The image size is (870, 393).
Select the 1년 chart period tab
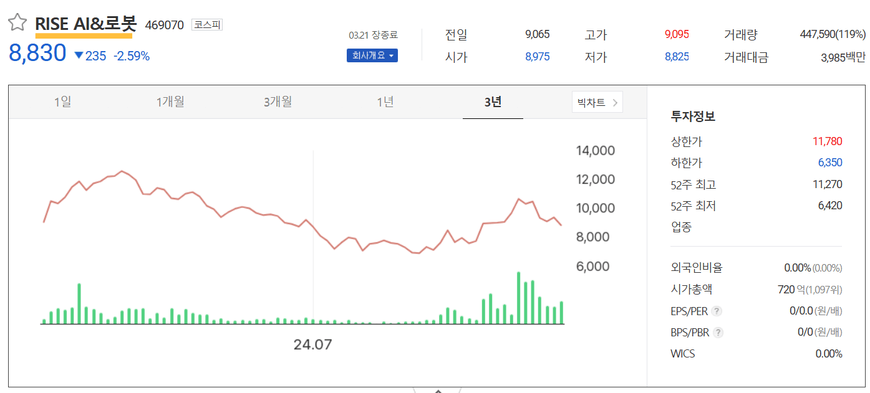coord(385,102)
